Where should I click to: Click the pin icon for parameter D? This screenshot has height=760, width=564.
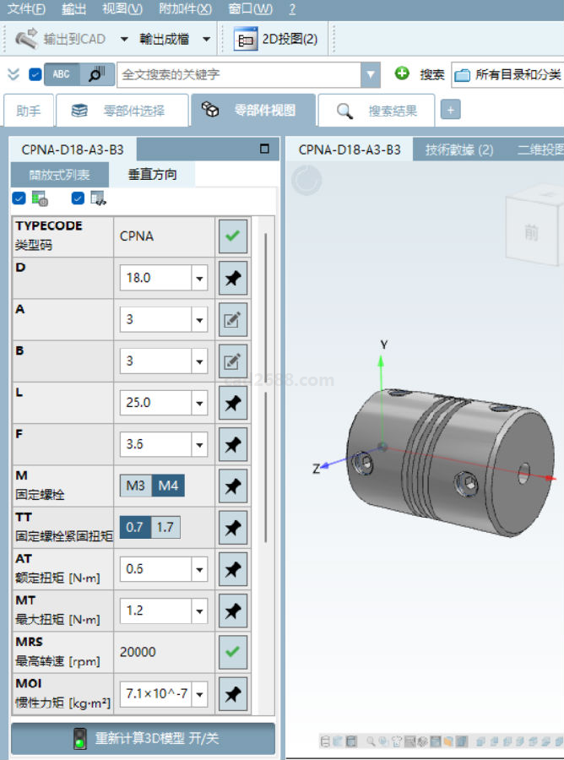(233, 278)
